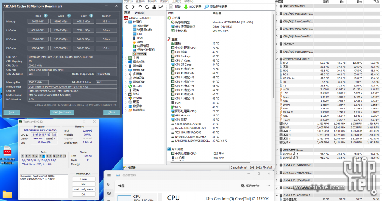The image size is (382, 201).
Task: Expand the 显示设备 tree node
Action: (x=126, y=70)
